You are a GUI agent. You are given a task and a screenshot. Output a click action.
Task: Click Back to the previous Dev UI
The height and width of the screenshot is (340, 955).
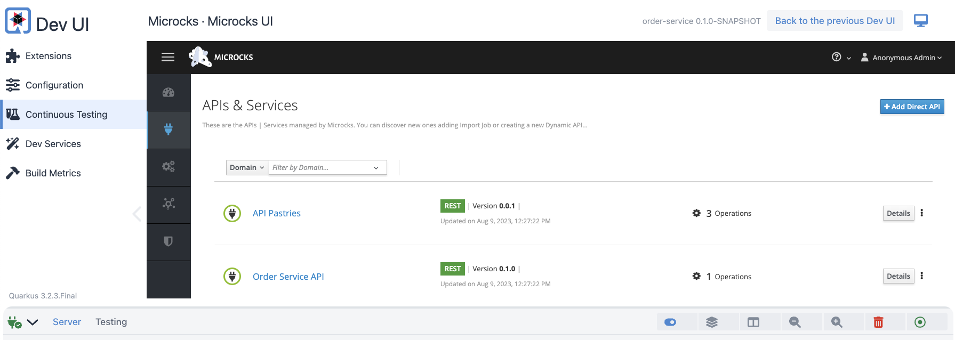point(835,21)
